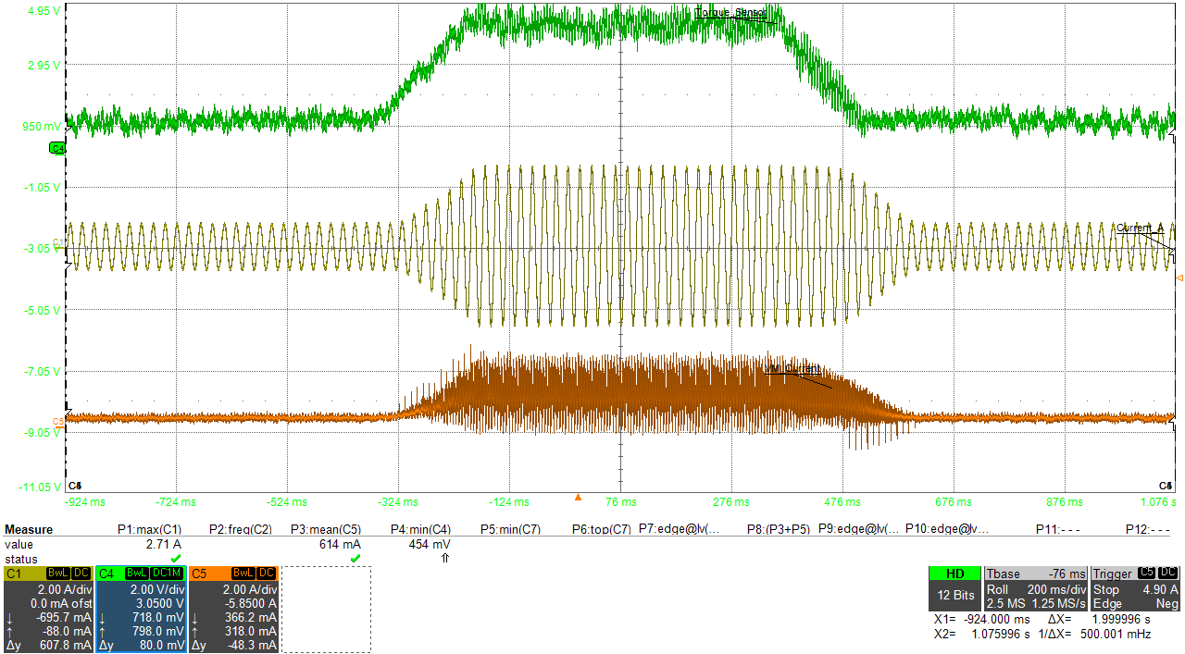Open the C1 channel descriptor box

(x=48, y=610)
